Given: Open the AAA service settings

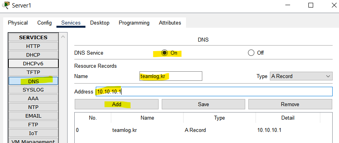Looking at the screenshot, I should (33, 98).
